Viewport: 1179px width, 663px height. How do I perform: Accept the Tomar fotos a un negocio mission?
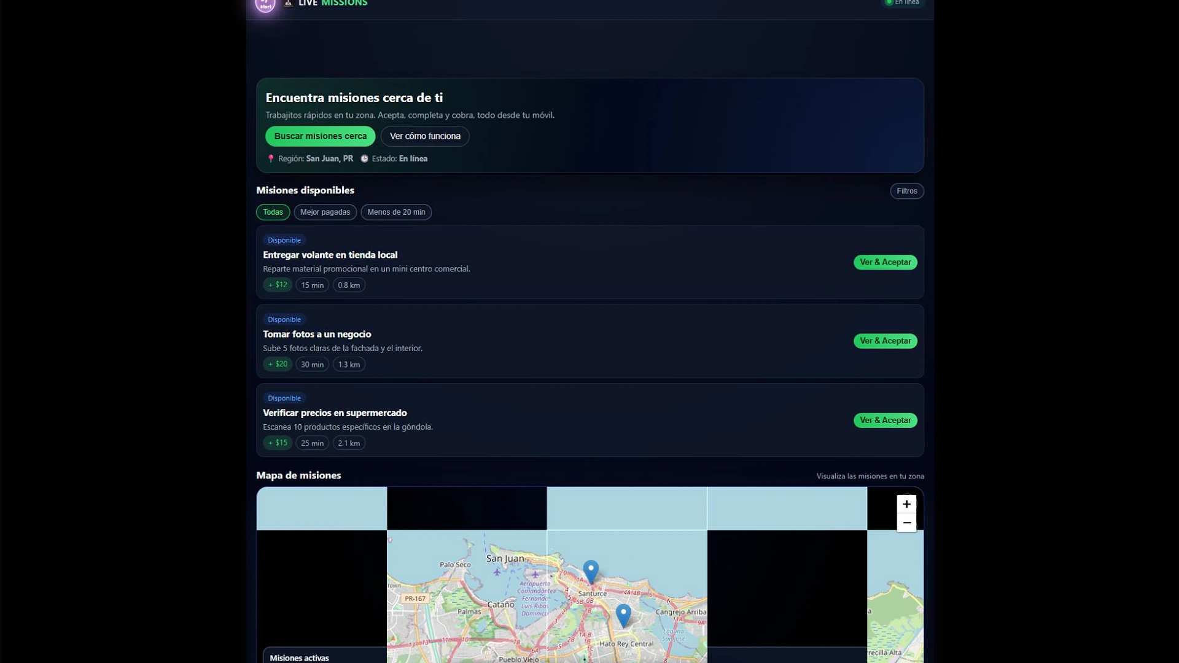coord(885,341)
